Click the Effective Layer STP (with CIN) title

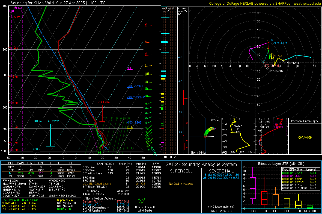[x=281, y=164]
